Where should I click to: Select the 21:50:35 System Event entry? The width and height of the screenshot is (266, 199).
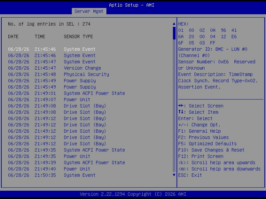[x=52, y=175]
